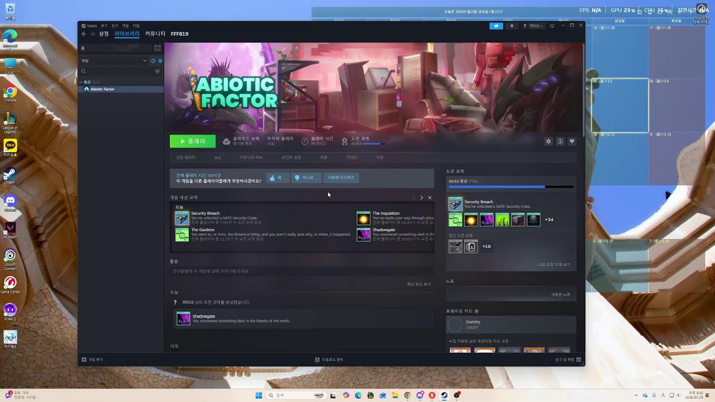Select Abiotic Factor in library list

121,89
